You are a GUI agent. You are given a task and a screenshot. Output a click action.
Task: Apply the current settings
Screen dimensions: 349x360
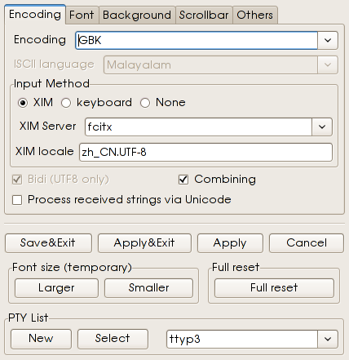pyautogui.click(x=230, y=242)
